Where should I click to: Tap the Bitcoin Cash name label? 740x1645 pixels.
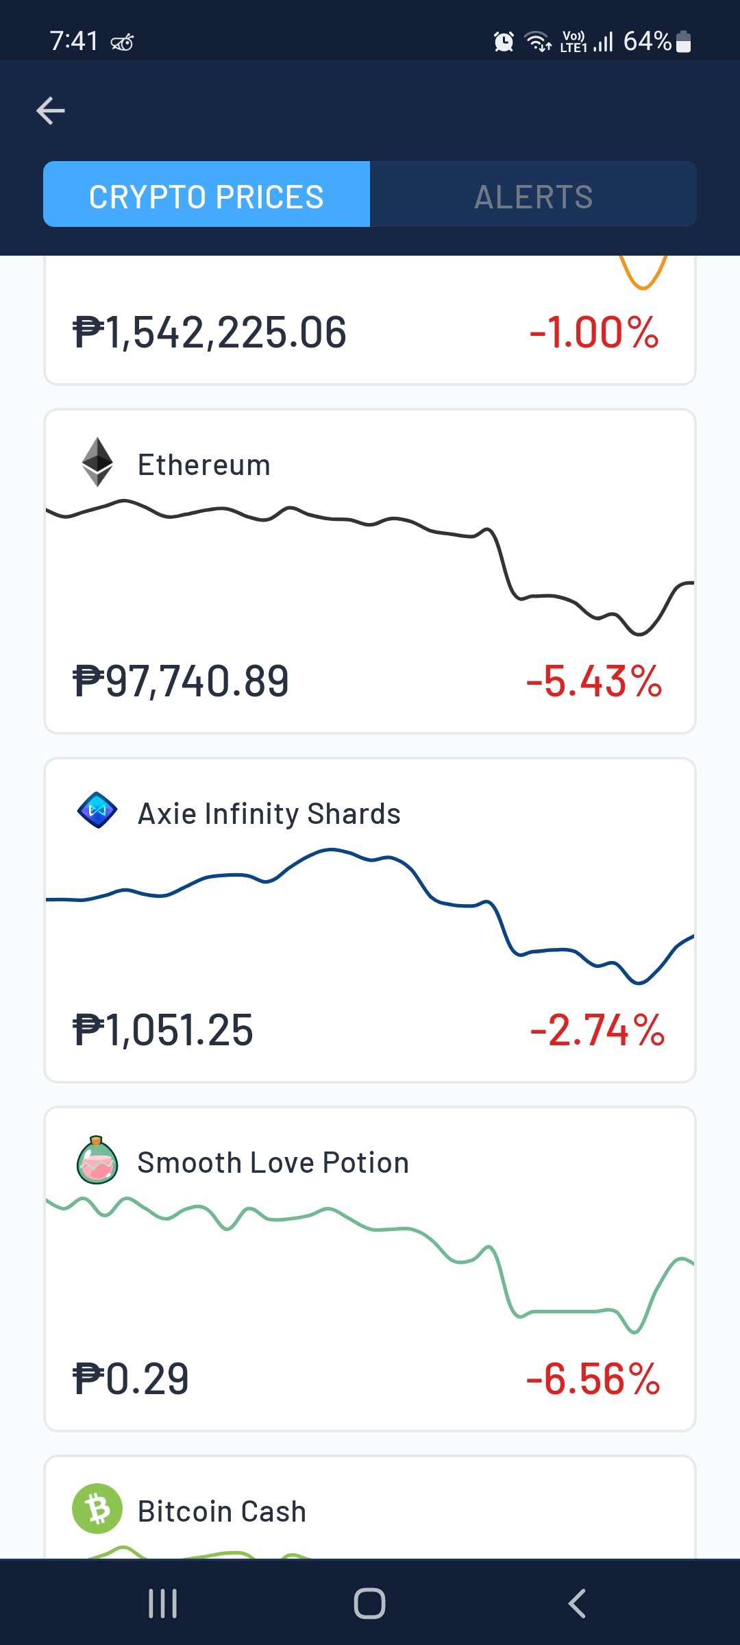click(222, 1511)
